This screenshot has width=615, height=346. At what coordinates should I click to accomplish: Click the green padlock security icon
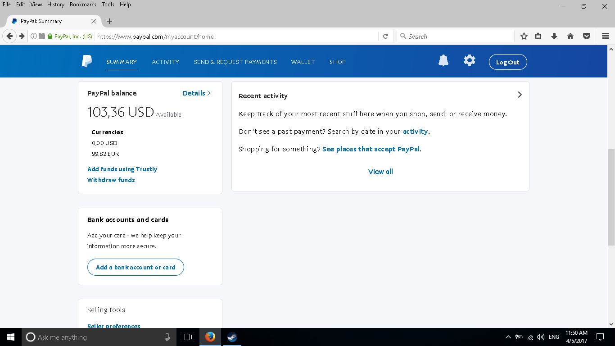pos(50,36)
